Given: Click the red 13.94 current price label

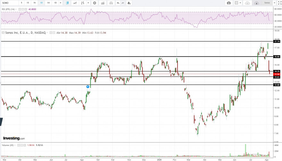Looking at the screenshot, I should tap(277, 74).
